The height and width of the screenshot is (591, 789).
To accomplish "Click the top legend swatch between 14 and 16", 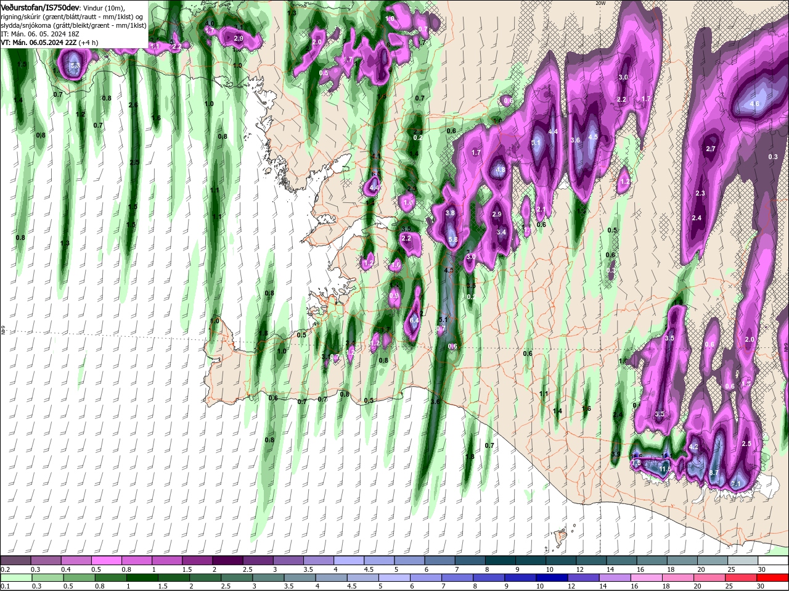I will tap(622, 560).
